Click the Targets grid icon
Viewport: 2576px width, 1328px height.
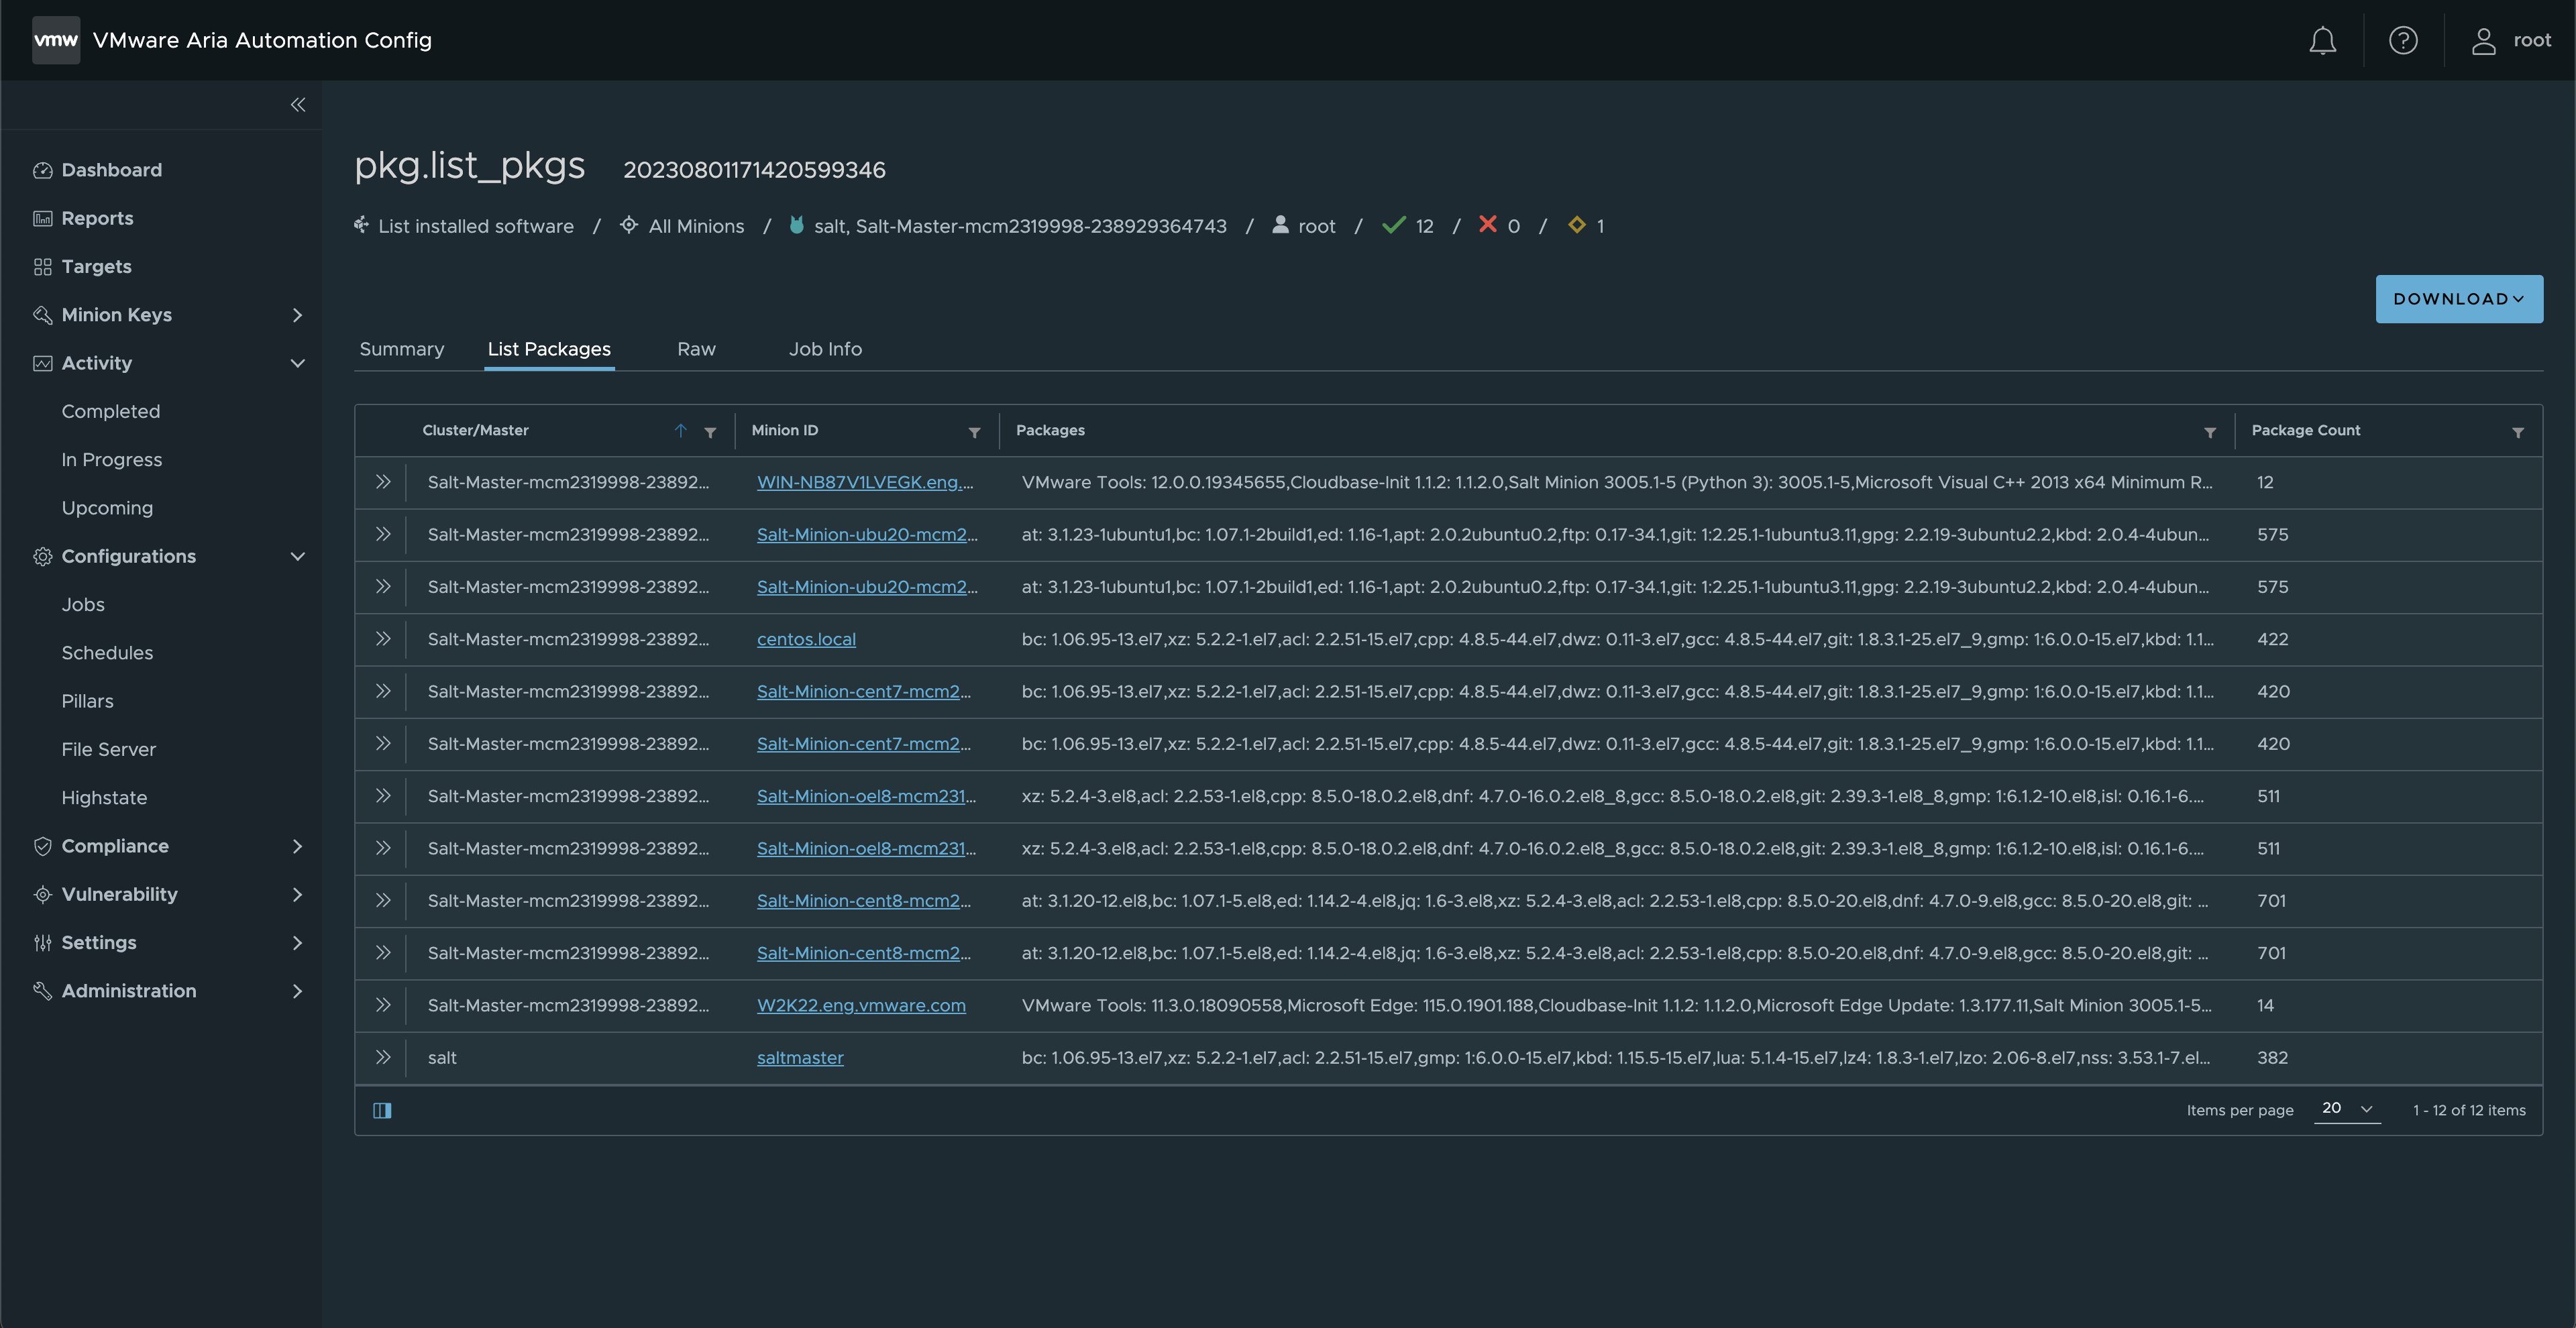(x=42, y=266)
